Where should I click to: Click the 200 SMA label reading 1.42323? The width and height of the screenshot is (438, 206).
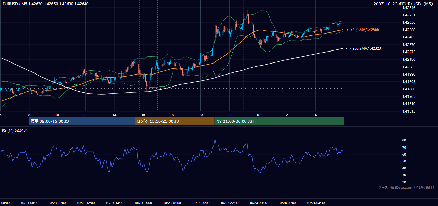click(364, 49)
